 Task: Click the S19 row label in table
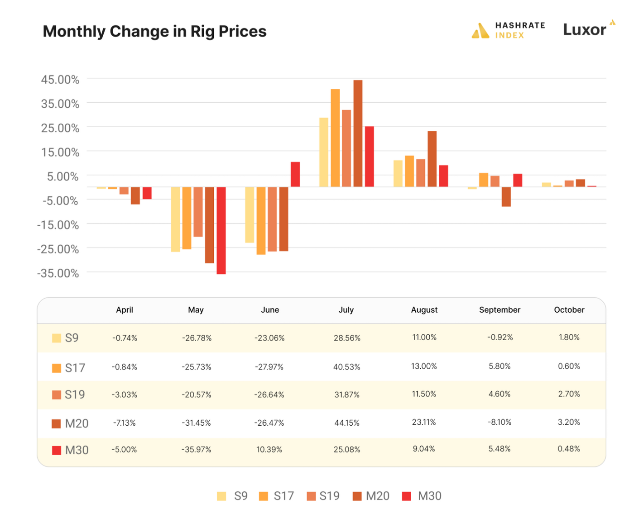pos(75,395)
